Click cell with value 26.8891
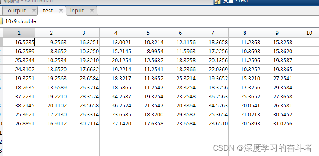 [19, 123]
